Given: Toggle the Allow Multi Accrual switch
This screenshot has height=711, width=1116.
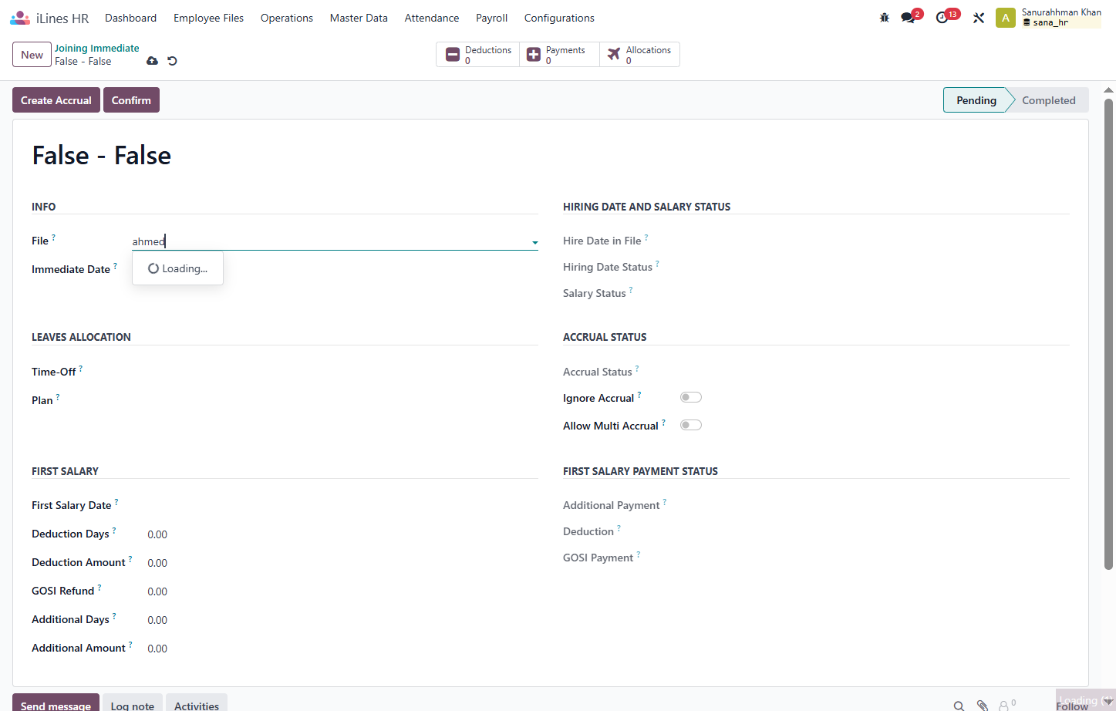Looking at the screenshot, I should [x=691, y=425].
